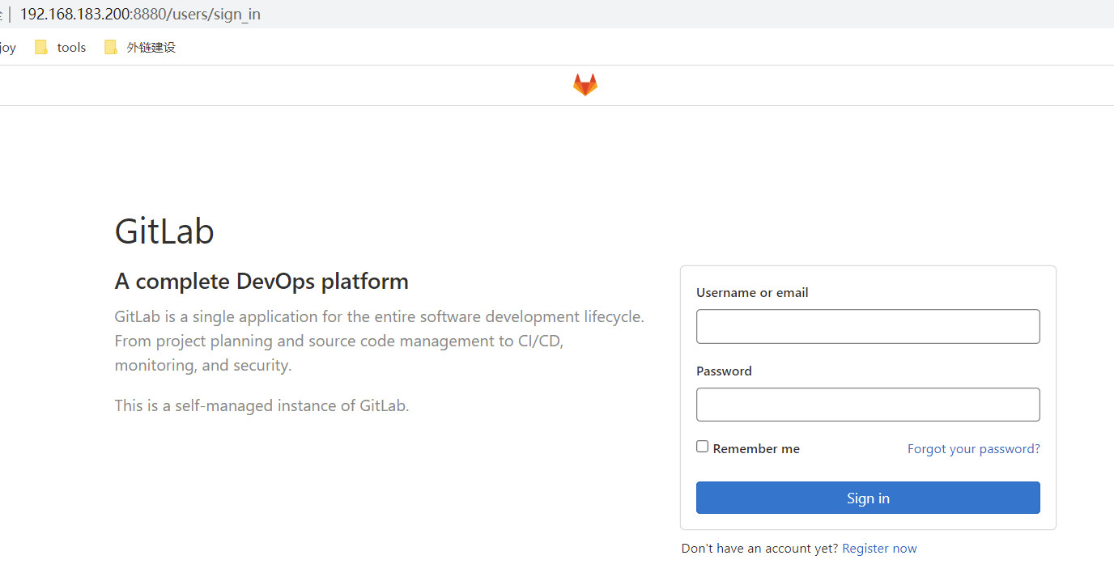The height and width of the screenshot is (581, 1114).
Task: Click the GitLab fox logo in header
Action: pyautogui.click(x=585, y=85)
